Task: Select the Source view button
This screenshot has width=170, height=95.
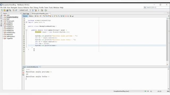Action: [x=25, y=16]
